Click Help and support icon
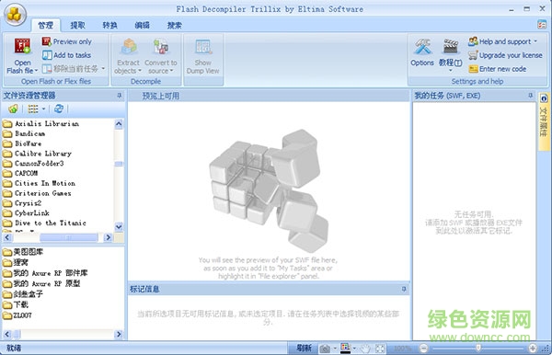This screenshot has height=355, width=552. 473,41
